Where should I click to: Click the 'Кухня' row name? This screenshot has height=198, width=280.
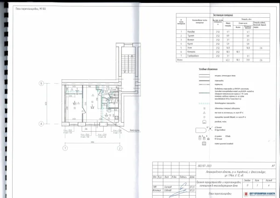(190, 43)
